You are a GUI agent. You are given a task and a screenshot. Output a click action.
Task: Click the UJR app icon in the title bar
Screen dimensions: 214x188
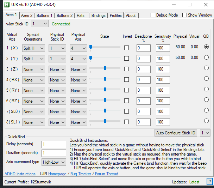click(x=7, y=5)
